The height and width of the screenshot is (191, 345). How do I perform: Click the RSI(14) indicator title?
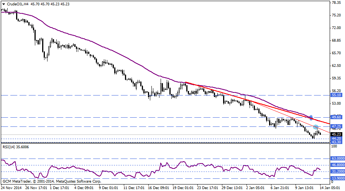point(15,147)
